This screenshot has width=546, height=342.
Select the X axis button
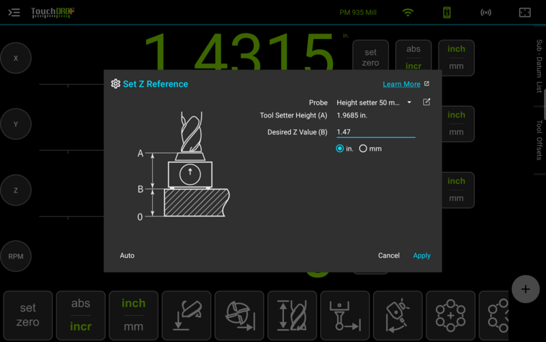click(16, 58)
